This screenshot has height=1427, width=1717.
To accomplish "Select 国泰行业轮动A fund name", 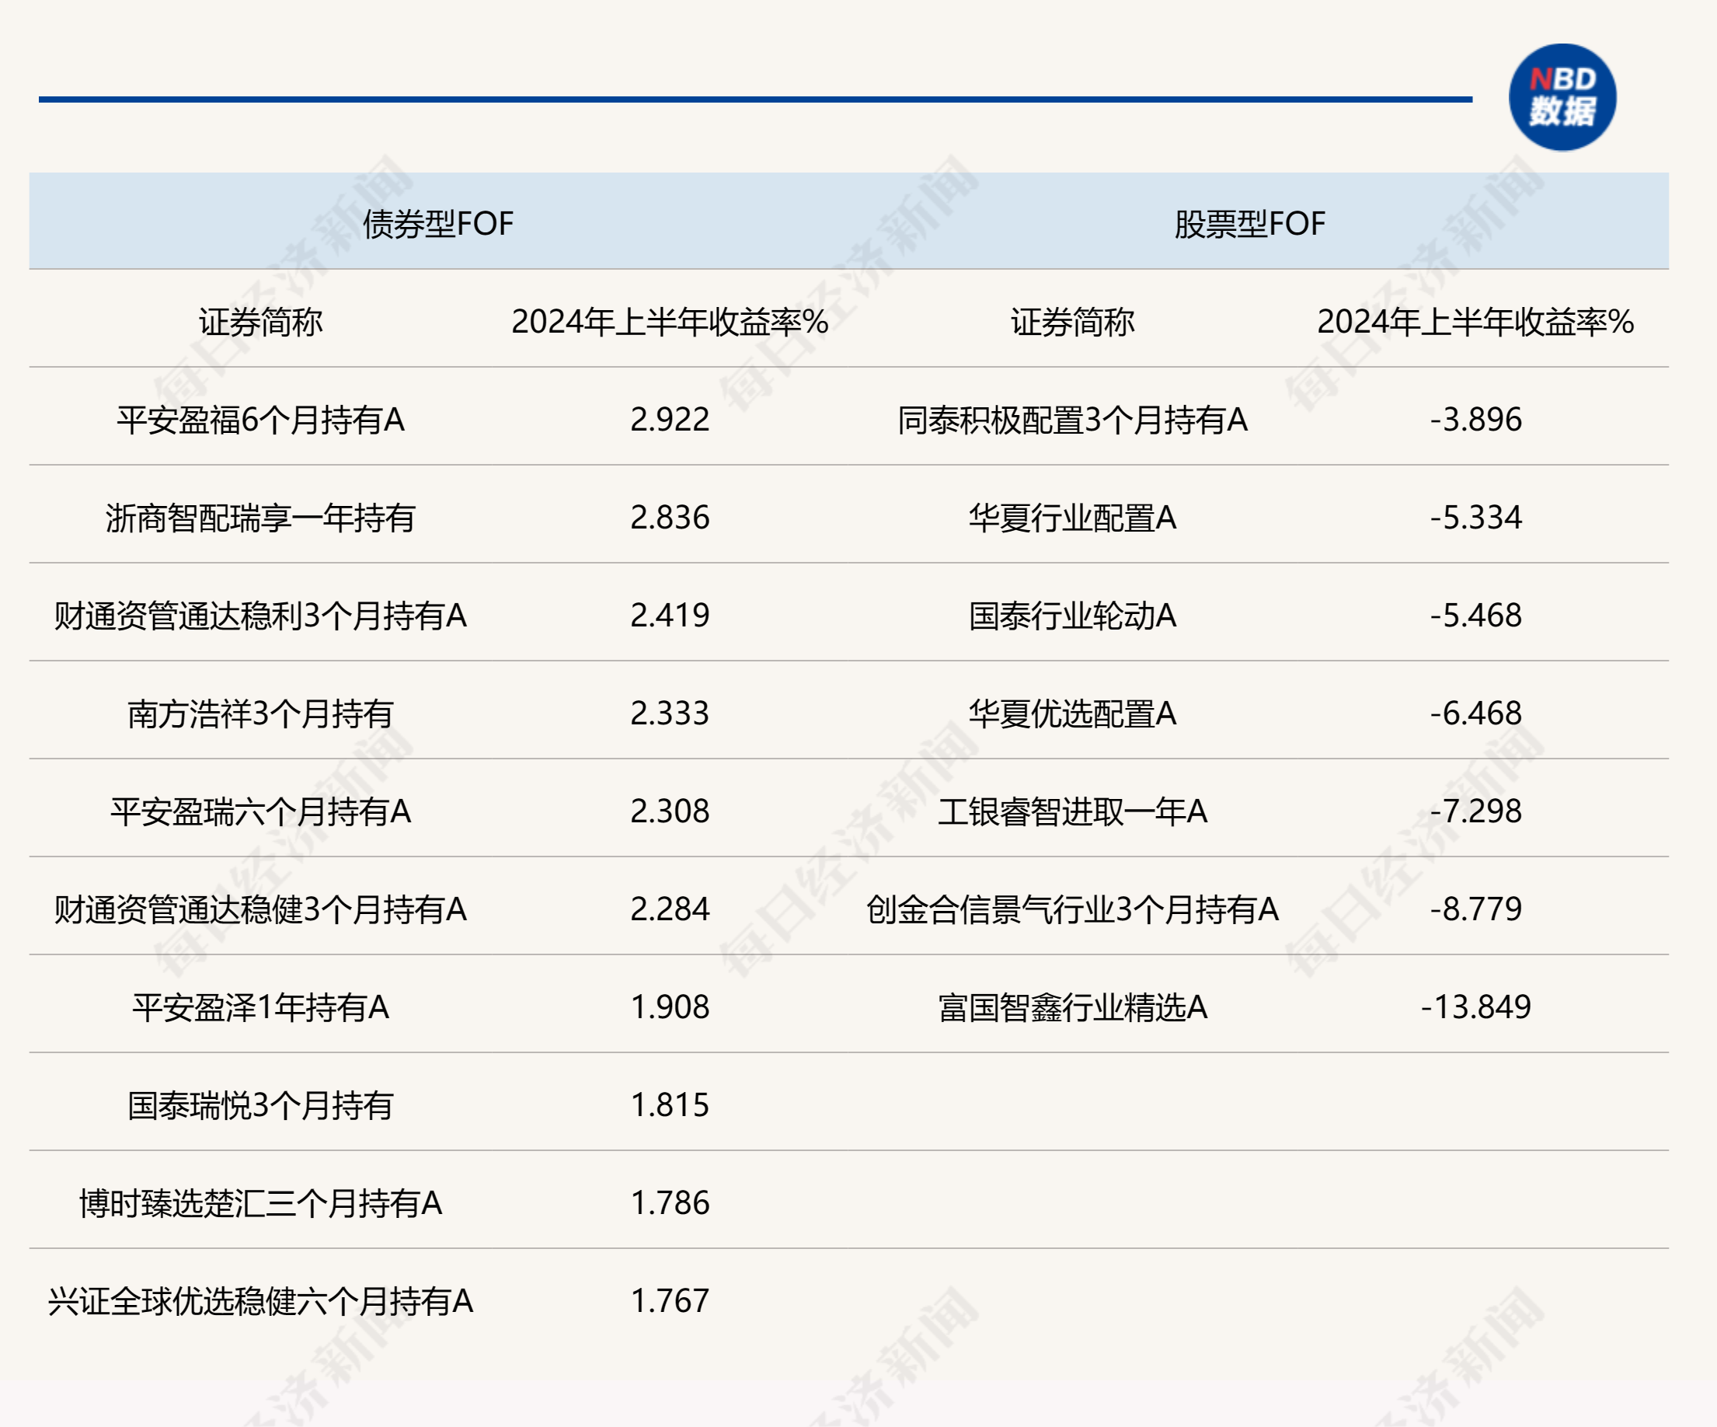I will [1072, 615].
